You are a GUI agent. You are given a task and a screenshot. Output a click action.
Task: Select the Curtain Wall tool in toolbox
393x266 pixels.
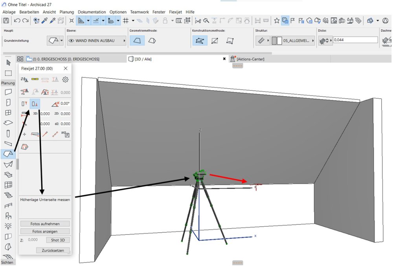click(8, 185)
